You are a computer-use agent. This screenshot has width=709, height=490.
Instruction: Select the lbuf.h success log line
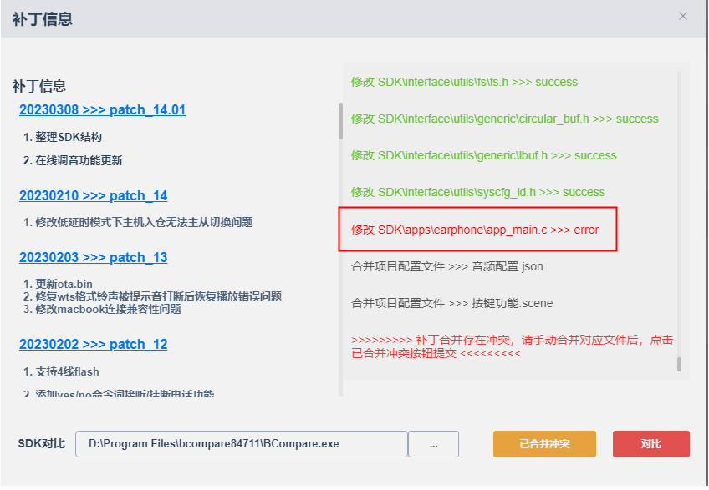coord(484,156)
